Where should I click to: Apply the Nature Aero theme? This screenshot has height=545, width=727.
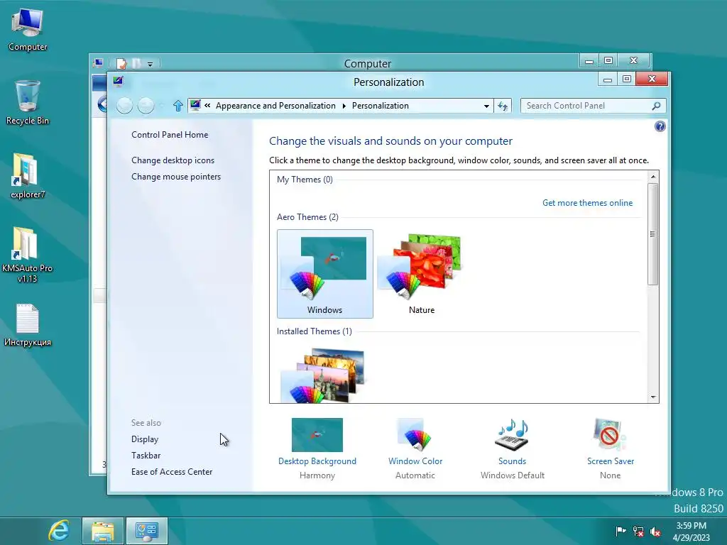click(x=422, y=273)
